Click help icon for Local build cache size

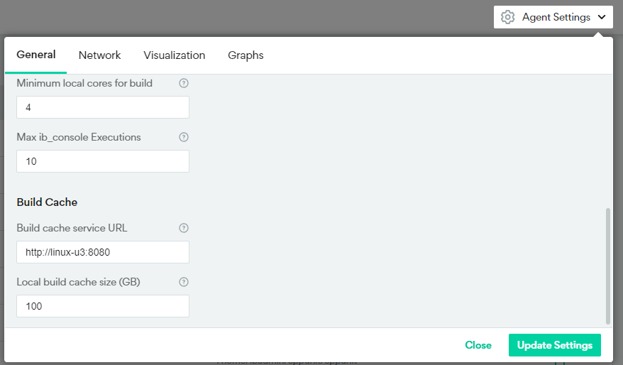[x=184, y=282]
